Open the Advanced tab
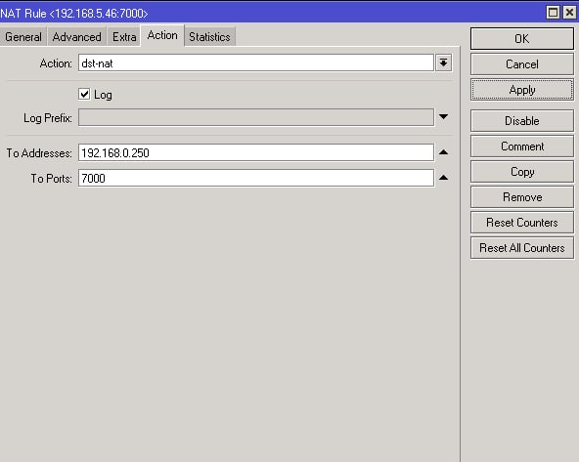The width and height of the screenshot is (579, 462). (x=77, y=37)
